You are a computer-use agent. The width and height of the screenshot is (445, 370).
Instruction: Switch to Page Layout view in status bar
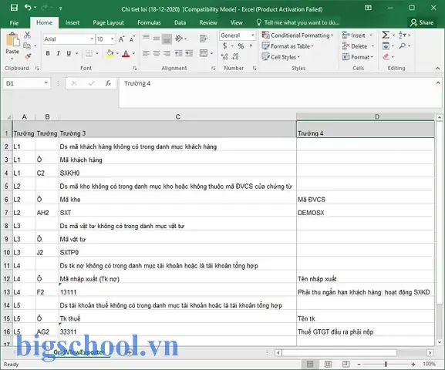pos(328,364)
